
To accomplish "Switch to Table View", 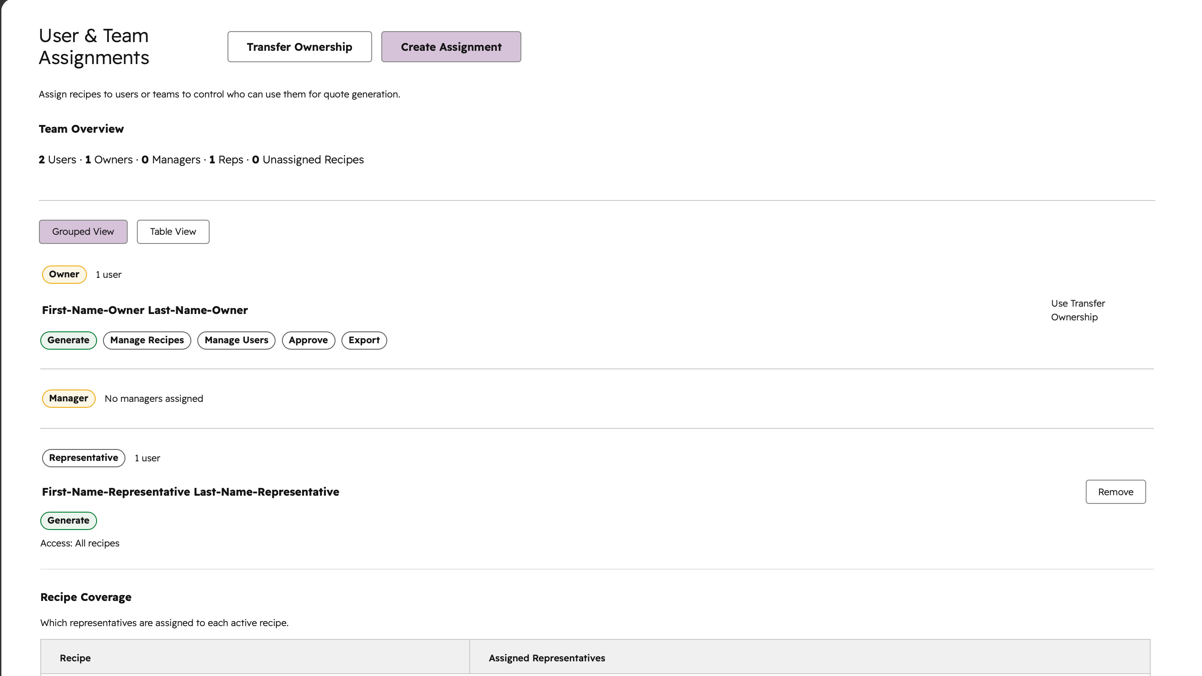I will [173, 232].
